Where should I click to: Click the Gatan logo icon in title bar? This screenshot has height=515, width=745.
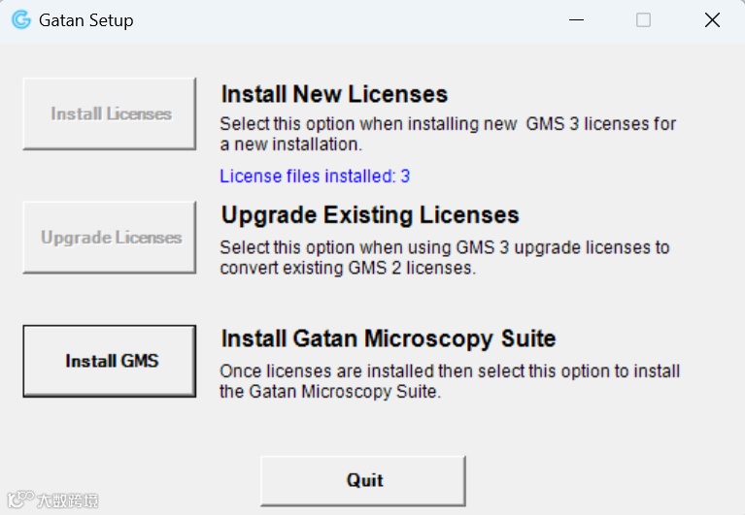click(20, 20)
